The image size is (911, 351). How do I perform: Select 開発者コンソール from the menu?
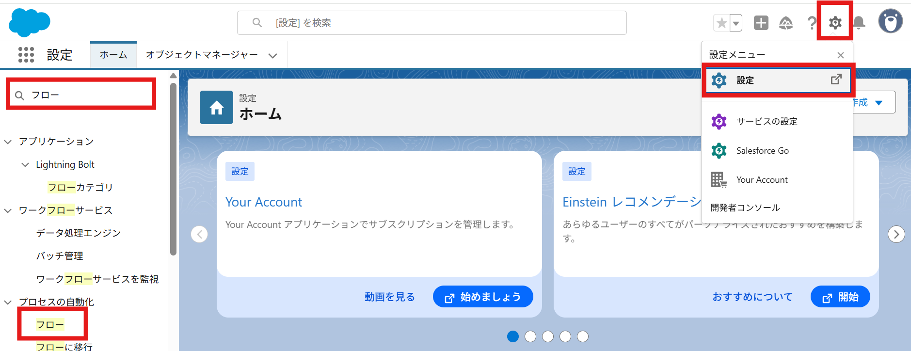point(745,207)
